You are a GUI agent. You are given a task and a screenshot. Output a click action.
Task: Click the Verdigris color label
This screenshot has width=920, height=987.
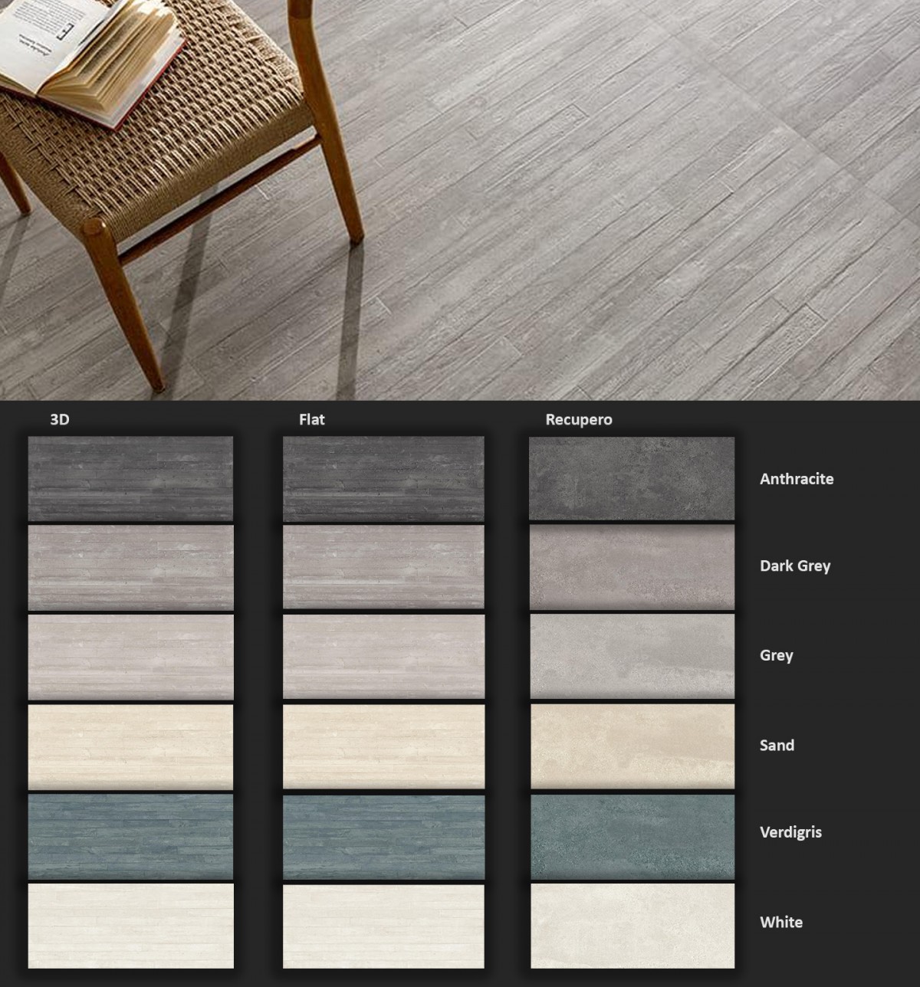[x=790, y=832]
